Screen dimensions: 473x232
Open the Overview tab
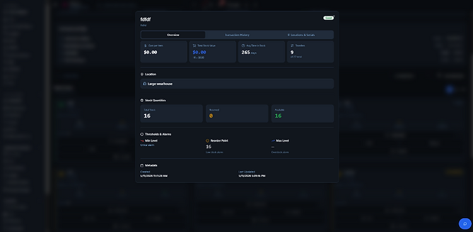tap(173, 35)
